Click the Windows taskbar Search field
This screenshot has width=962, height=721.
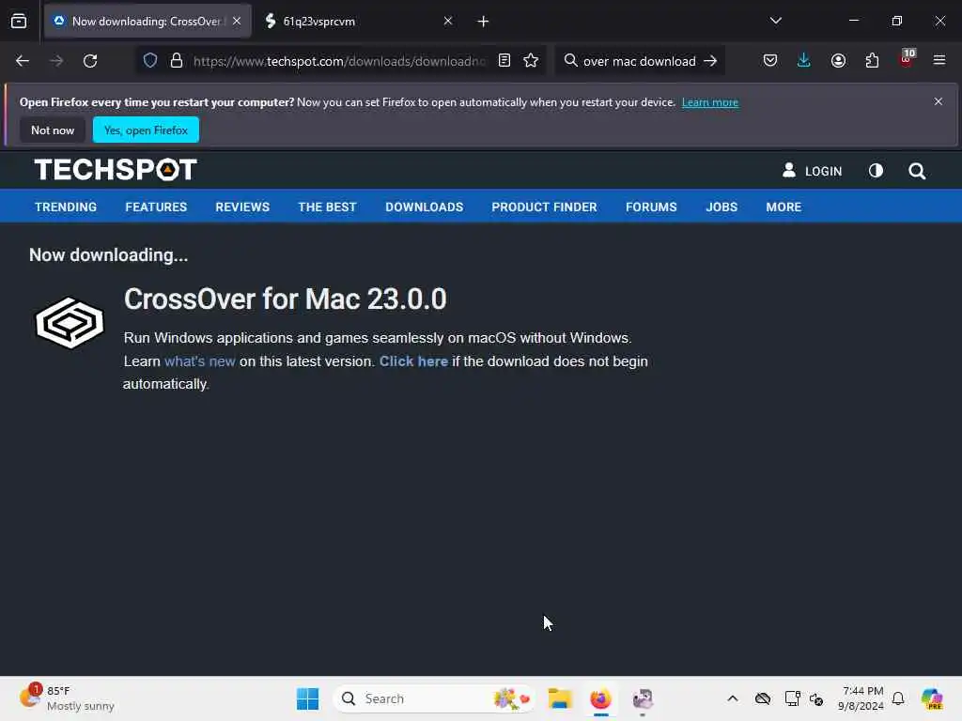point(434,698)
